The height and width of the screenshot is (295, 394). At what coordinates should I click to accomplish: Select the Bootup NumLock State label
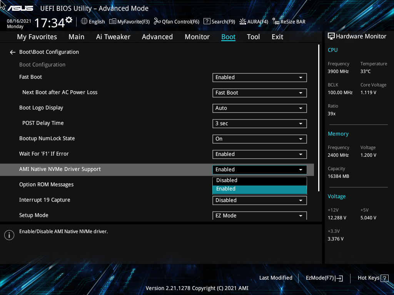tap(47, 138)
